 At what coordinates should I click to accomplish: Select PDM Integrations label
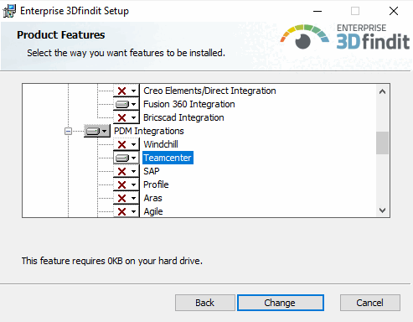coord(149,131)
